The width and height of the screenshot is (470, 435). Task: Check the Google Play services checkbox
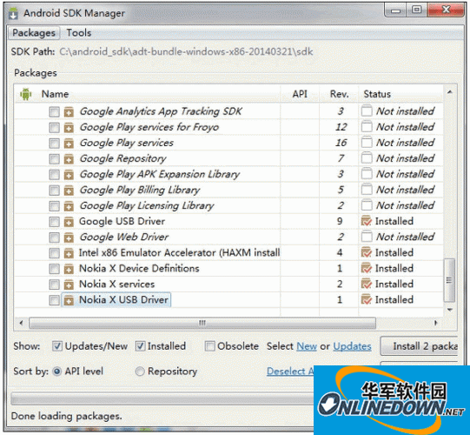pyautogui.click(x=54, y=143)
